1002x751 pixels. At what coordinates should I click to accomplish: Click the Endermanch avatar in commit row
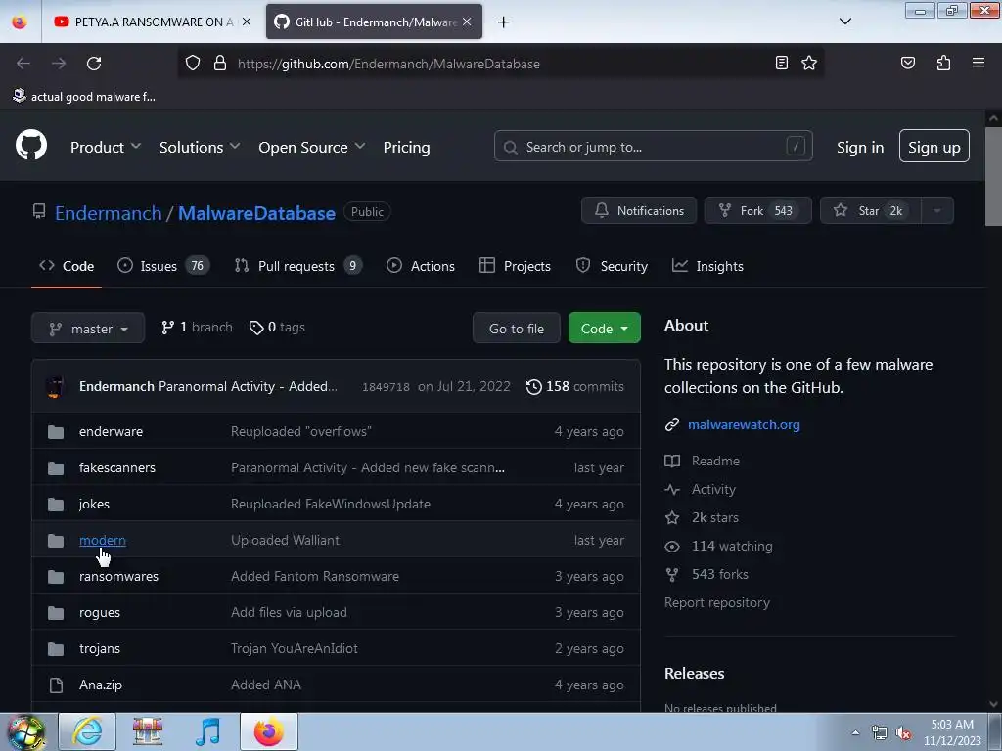tap(55, 387)
